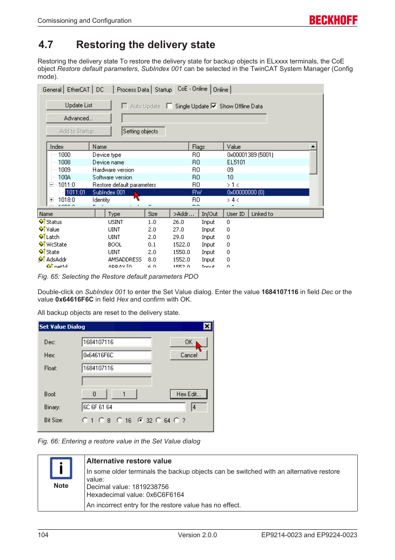This screenshot has height=560, width=395.
Task: Click the AdsAddr variable icon
Action: (x=41, y=259)
